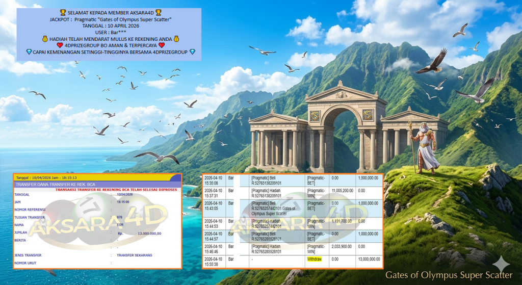Click the TUJUAN TRANSFER label
Viewport: 522px width, 285px height.
29,217
